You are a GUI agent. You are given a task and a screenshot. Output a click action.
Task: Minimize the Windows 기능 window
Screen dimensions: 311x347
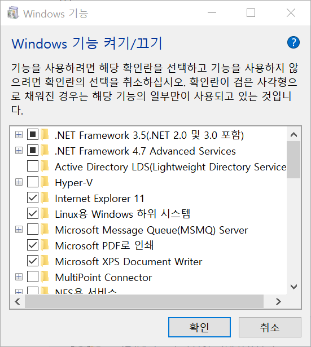[x=212, y=13]
